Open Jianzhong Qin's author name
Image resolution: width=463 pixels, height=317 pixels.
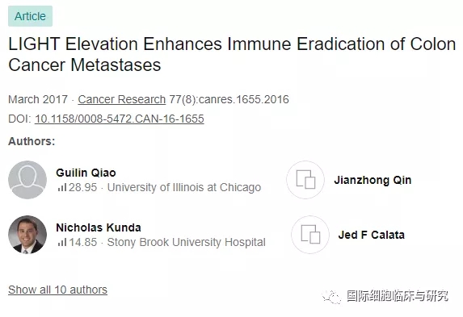[x=373, y=180]
